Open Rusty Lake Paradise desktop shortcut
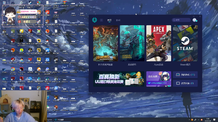 point(22,80)
